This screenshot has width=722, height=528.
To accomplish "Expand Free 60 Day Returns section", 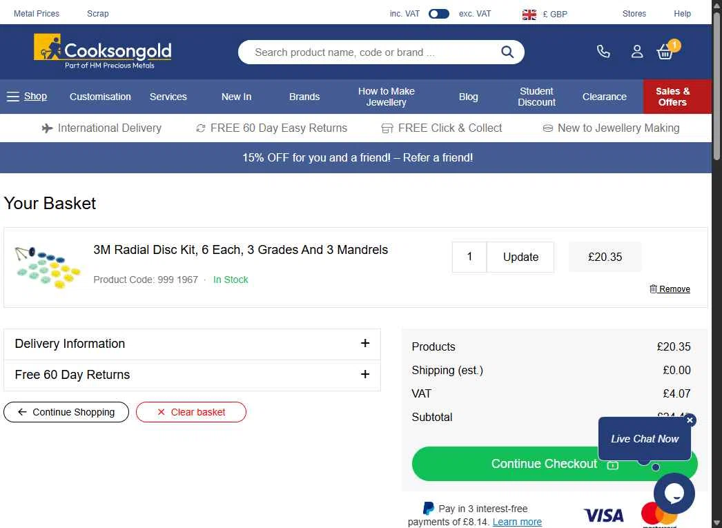I will pyautogui.click(x=192, y=375).
